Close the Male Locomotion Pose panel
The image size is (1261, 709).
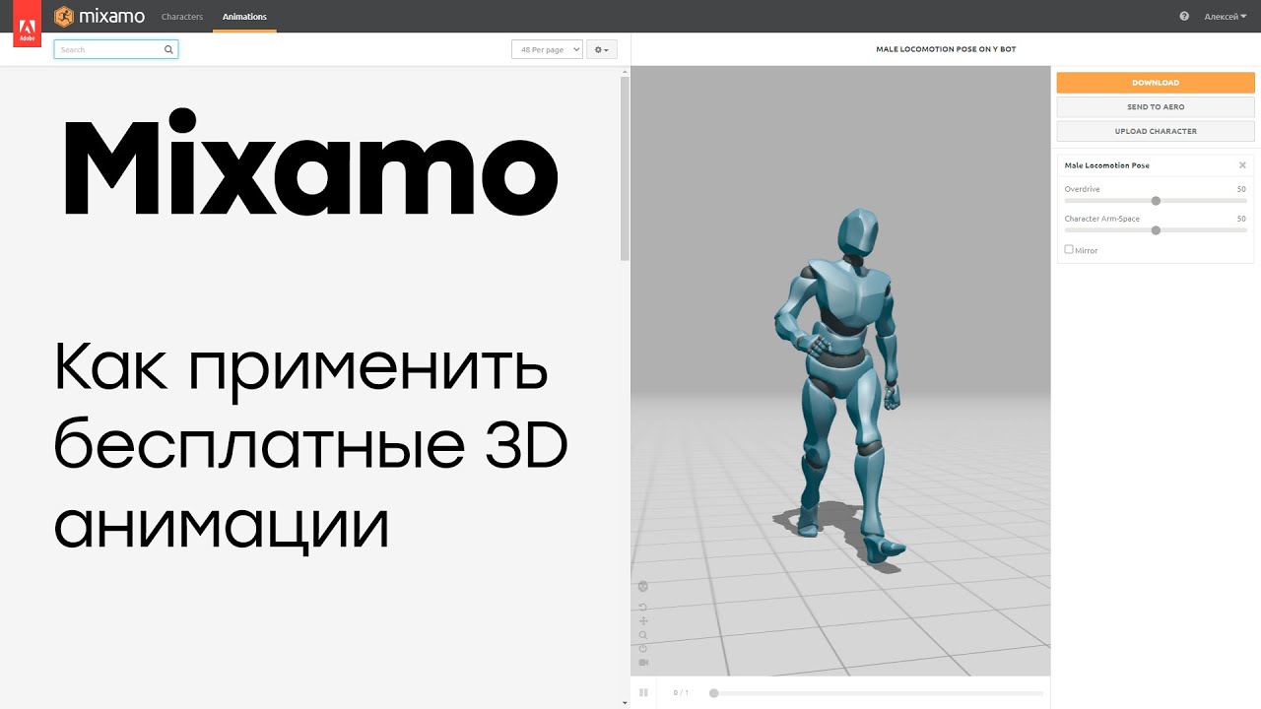click(1242, 165)
